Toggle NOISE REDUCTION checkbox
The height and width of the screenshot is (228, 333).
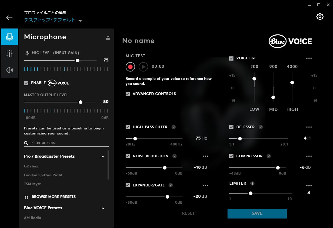coord(128,156)
